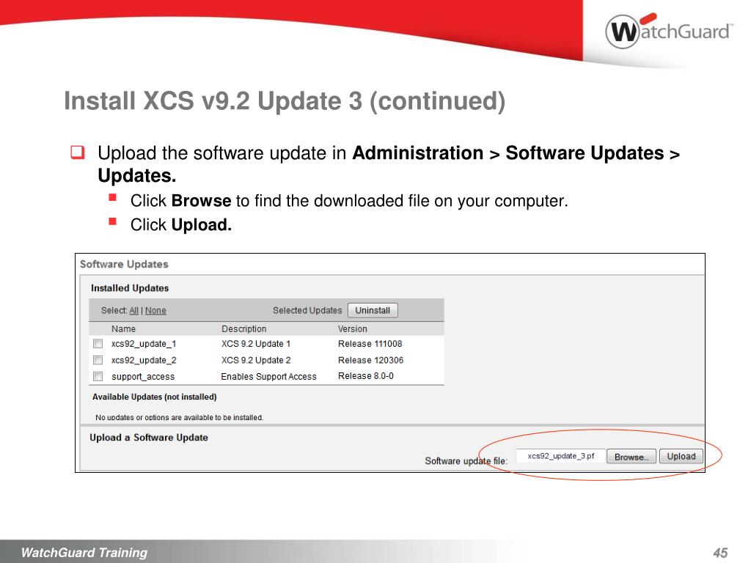Click the slide title text

click(285, 101)
